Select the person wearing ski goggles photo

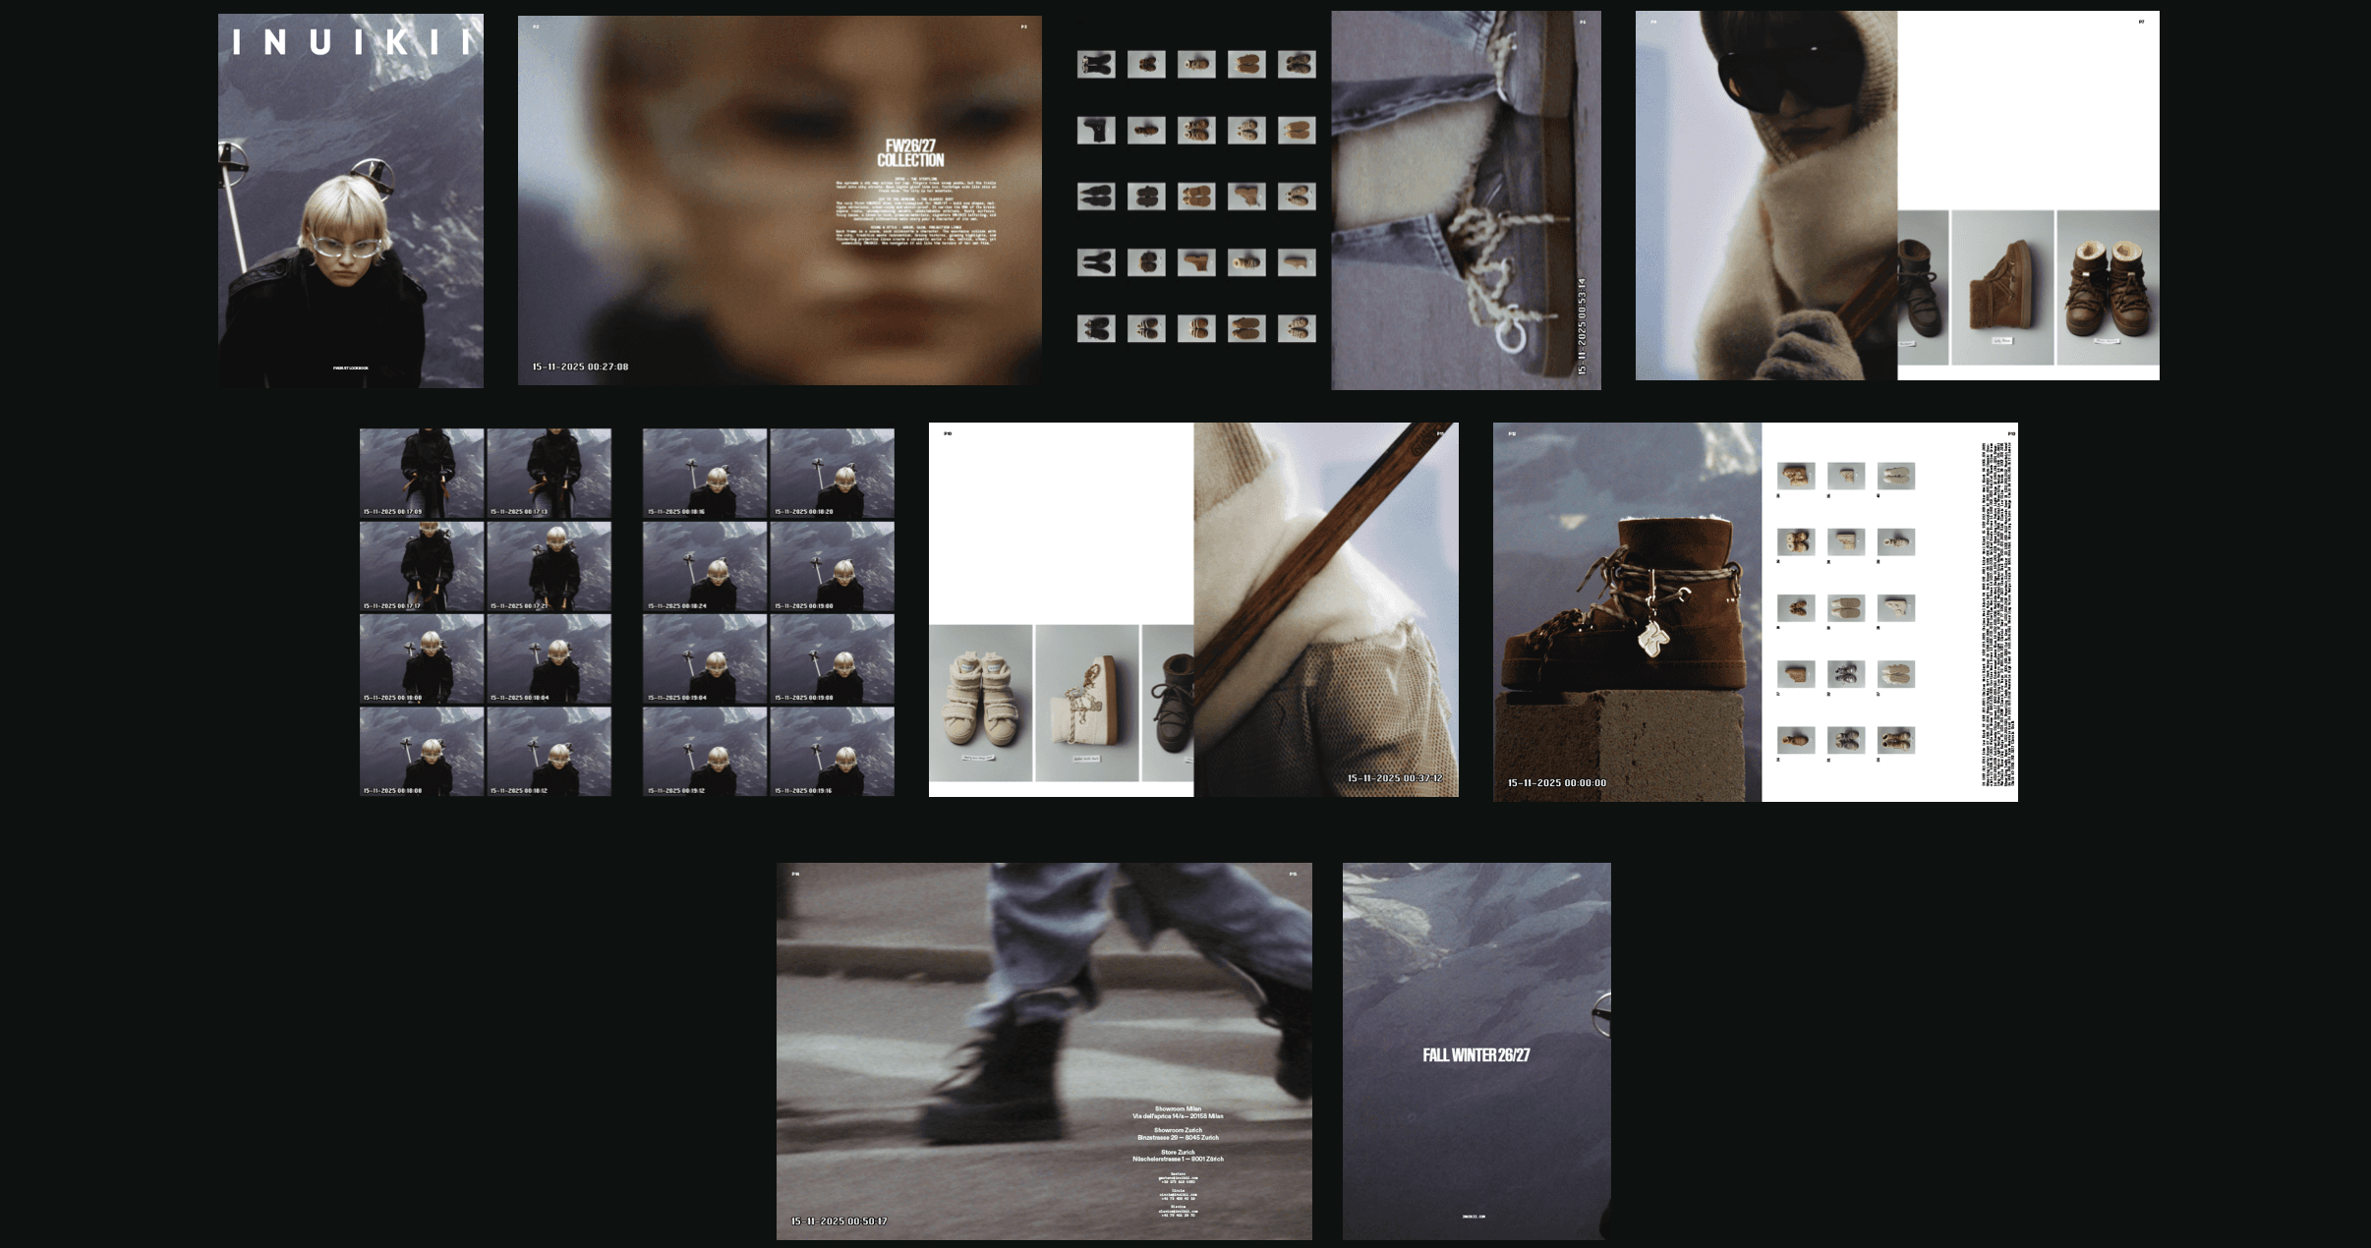[x=1765, y=195]
